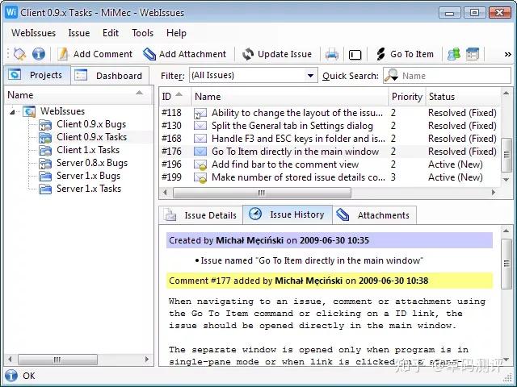Screen dimensions: 517x387
Task: Toggle single-pane view rectangle icon
Action: (x=355, y=55)
